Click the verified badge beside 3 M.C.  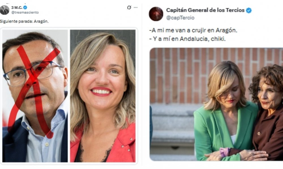click(x=25, y=8)
